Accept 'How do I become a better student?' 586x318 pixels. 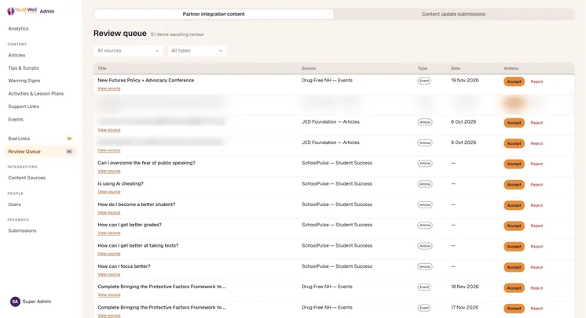tap(514, 205)
